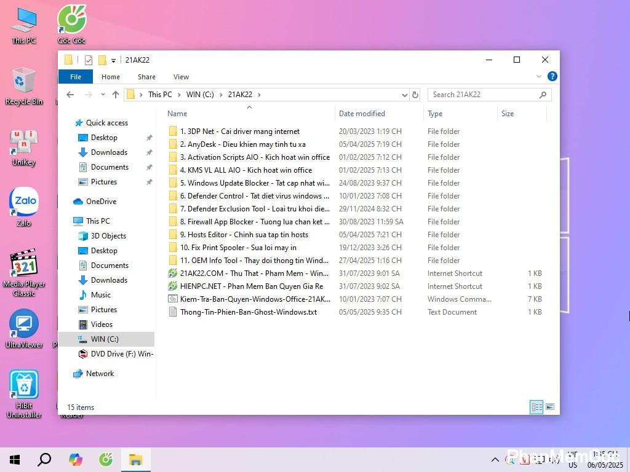
Task: Unpin Downloads from Quick access pin icon
Action: [149, 152]
